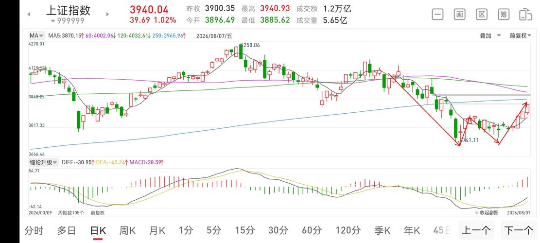Screen dimensions: 540x243
Task: Select the 月K period tab
Action: [157, 230]
